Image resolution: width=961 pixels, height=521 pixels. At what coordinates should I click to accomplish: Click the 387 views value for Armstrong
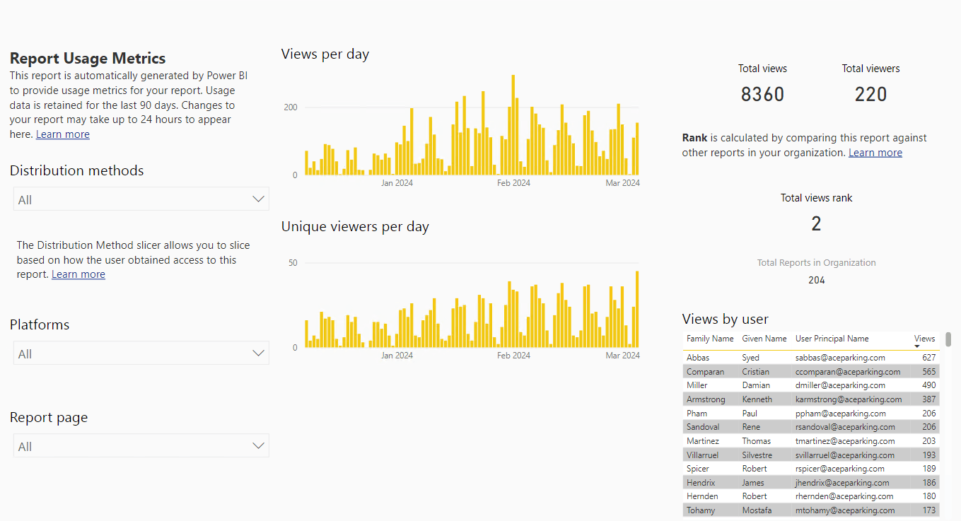tap(929, 399)
